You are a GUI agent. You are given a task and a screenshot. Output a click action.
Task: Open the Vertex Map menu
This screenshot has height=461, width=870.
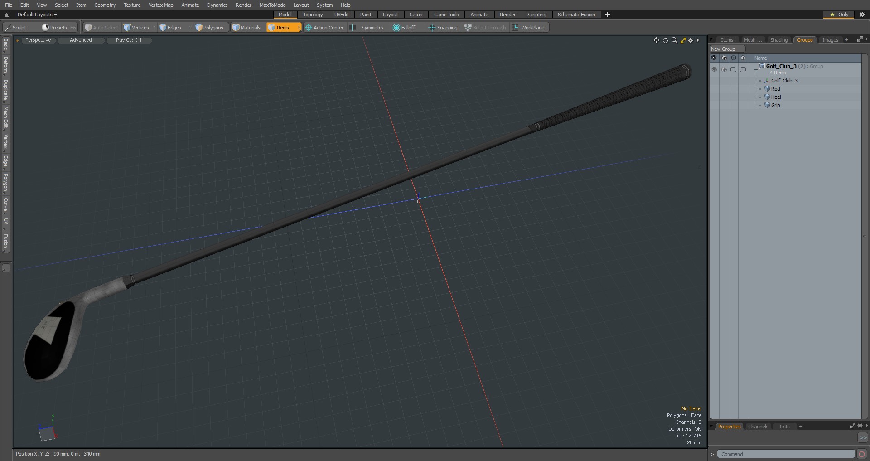coord(161,5)
